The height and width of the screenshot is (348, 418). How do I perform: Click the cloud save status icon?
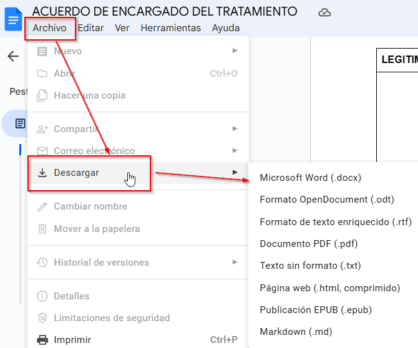coord(324,12)
